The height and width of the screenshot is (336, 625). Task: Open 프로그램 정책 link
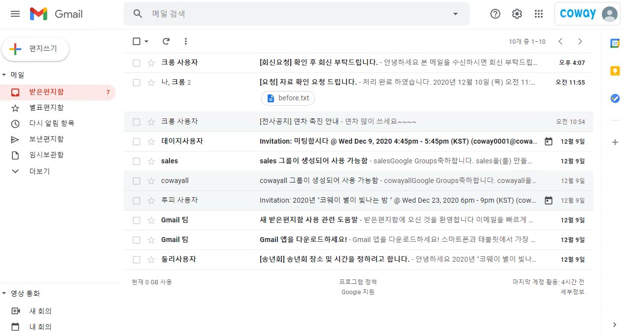click(358, 282)
